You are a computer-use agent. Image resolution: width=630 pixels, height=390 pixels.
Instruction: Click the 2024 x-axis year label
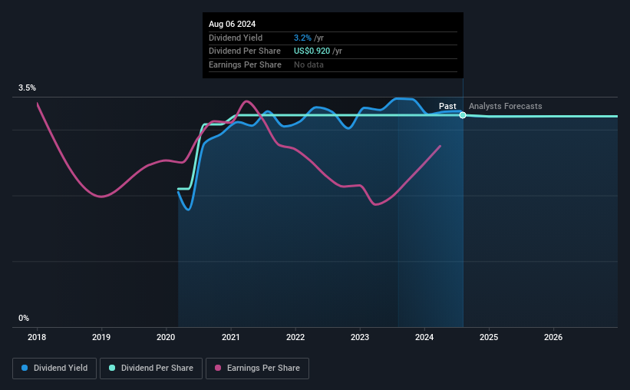[x=424, y=337]
